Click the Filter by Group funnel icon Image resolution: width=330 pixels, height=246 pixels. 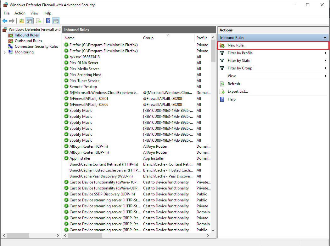click(x=222, y=68)
